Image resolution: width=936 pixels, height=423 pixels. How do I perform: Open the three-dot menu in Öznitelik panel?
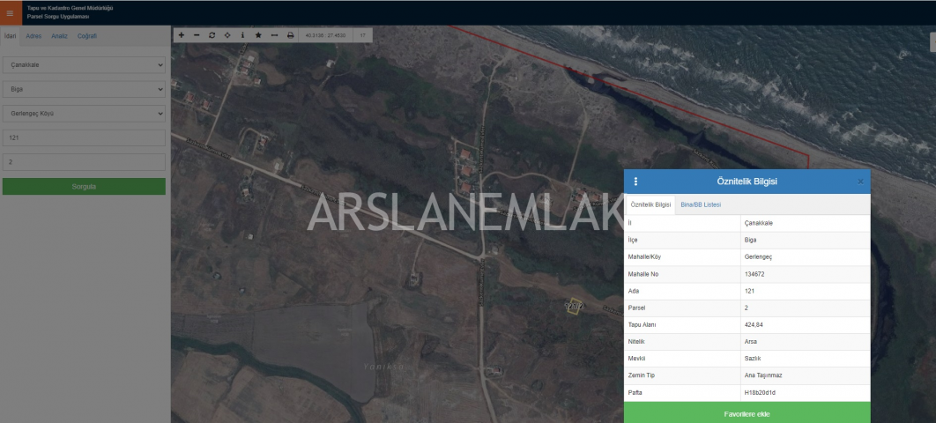pos(635,182)
